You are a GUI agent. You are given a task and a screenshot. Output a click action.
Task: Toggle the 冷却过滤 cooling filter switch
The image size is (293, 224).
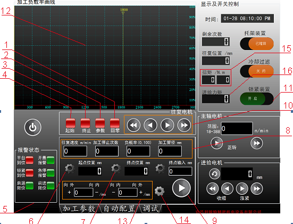coord(257,71)
